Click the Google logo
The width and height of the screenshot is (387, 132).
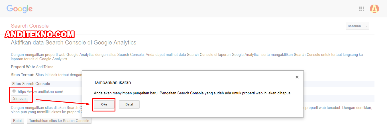(x=19, y=9)
